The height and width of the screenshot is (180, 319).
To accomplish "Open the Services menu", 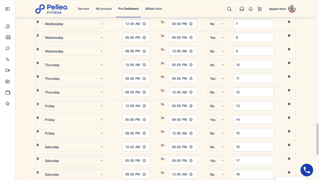I will (83, 9).
